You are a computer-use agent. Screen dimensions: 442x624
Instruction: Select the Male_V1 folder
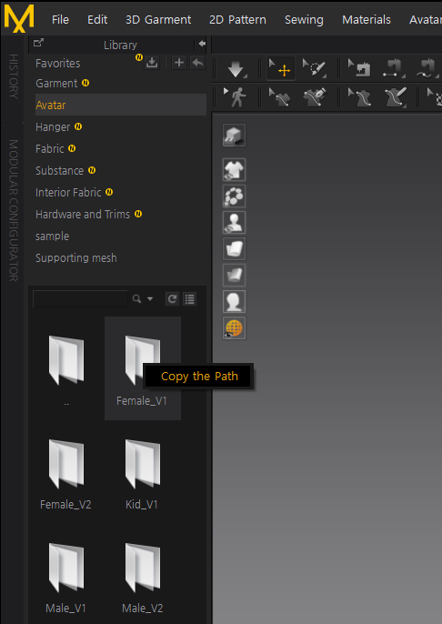(66, 576)
